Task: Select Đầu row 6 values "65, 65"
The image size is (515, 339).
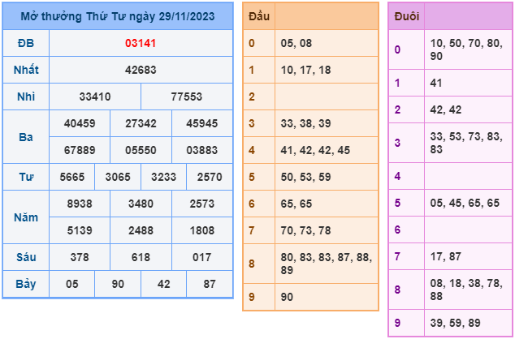Action: point(296,204)
